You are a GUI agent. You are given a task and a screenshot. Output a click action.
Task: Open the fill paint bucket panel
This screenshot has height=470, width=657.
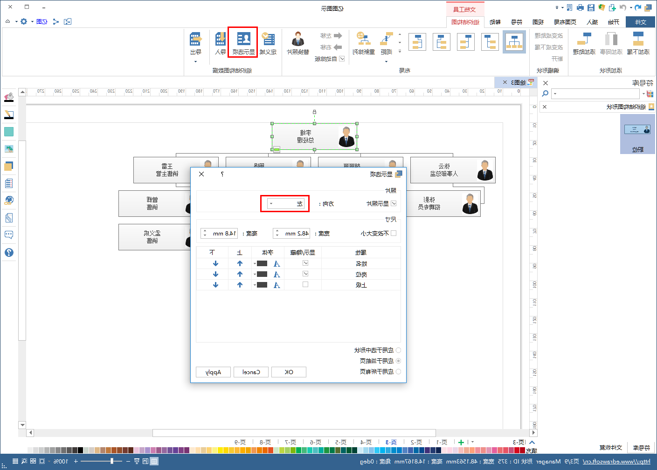coord(9,97)
